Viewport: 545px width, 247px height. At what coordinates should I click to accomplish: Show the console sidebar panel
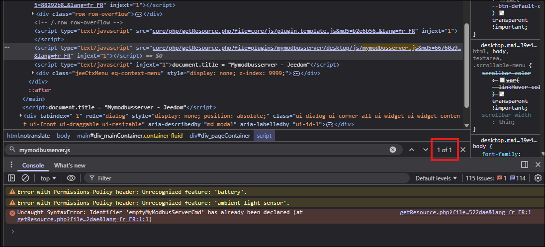(x=12, y=178)
